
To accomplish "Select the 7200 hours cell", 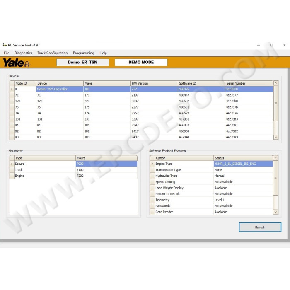I will click(x=106, y=176).
